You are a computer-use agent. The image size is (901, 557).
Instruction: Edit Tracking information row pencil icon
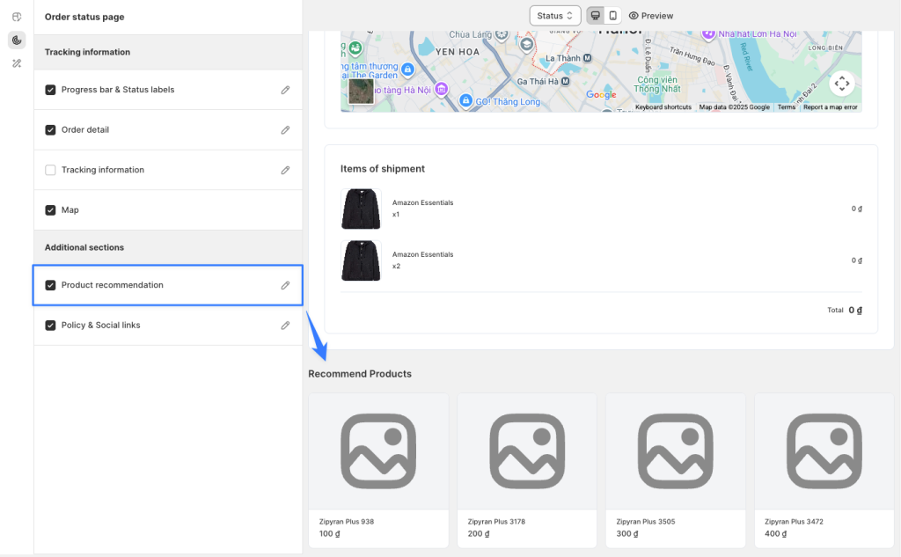[285, 170]
